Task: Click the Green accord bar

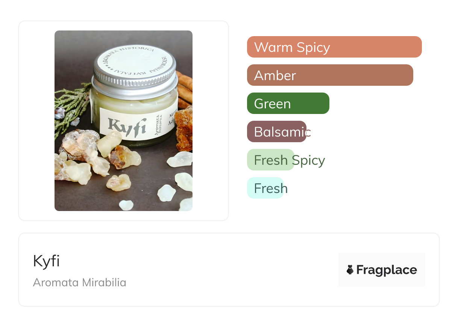Action: pos(288,103)
